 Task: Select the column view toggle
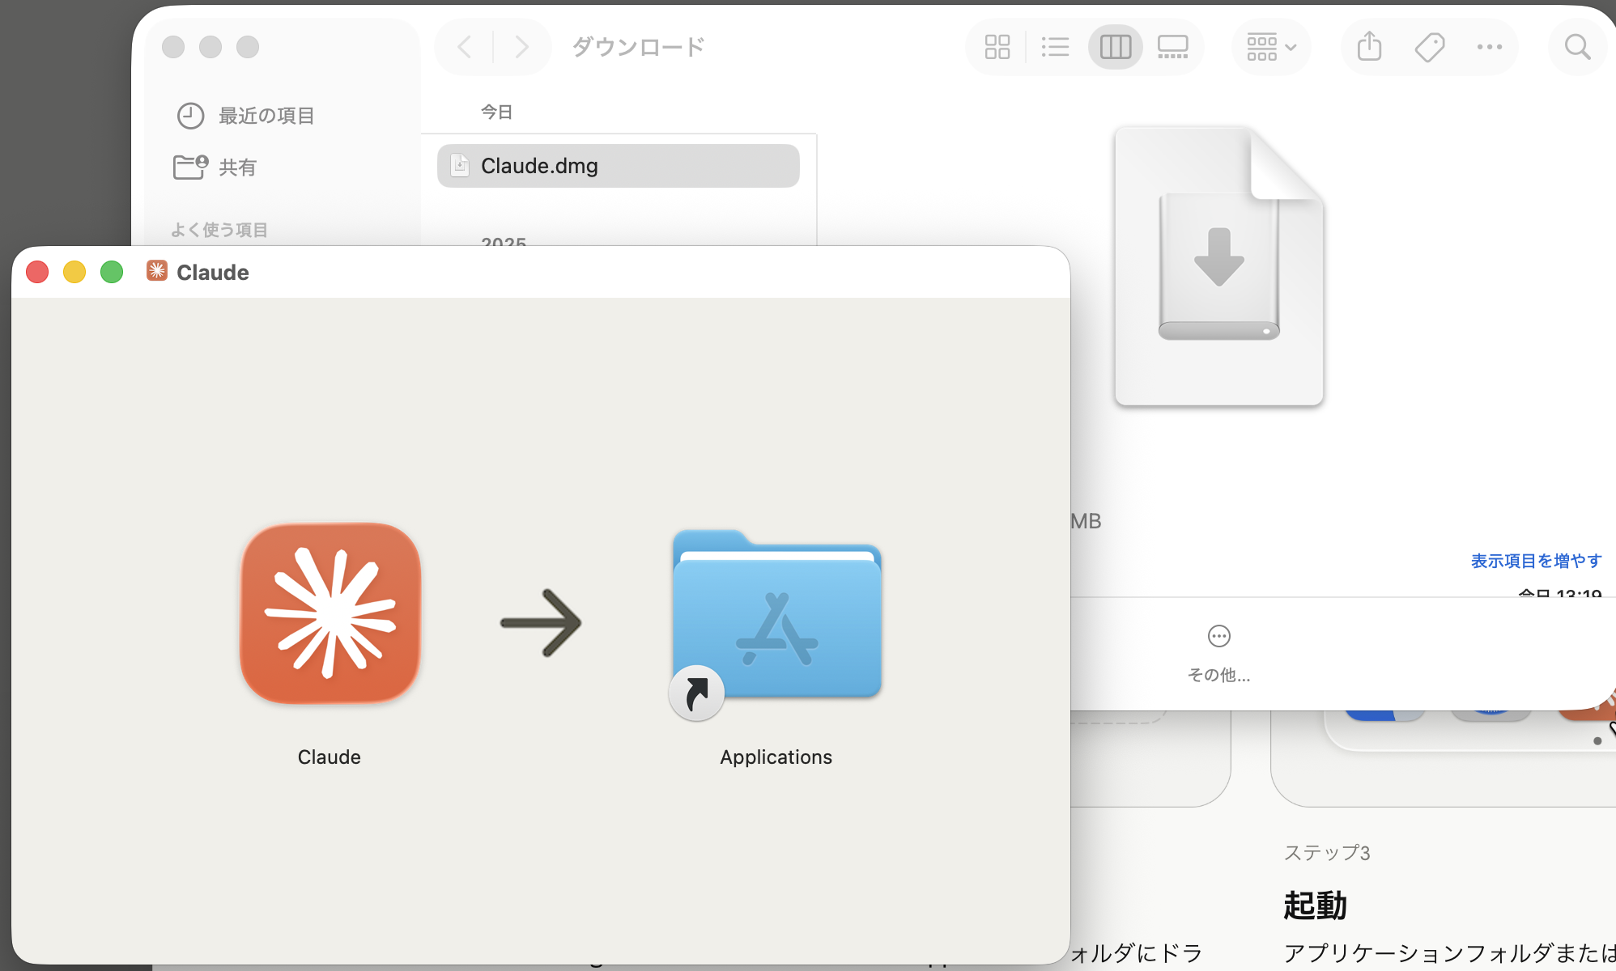pyautogui.click(x=1115, y=46)
